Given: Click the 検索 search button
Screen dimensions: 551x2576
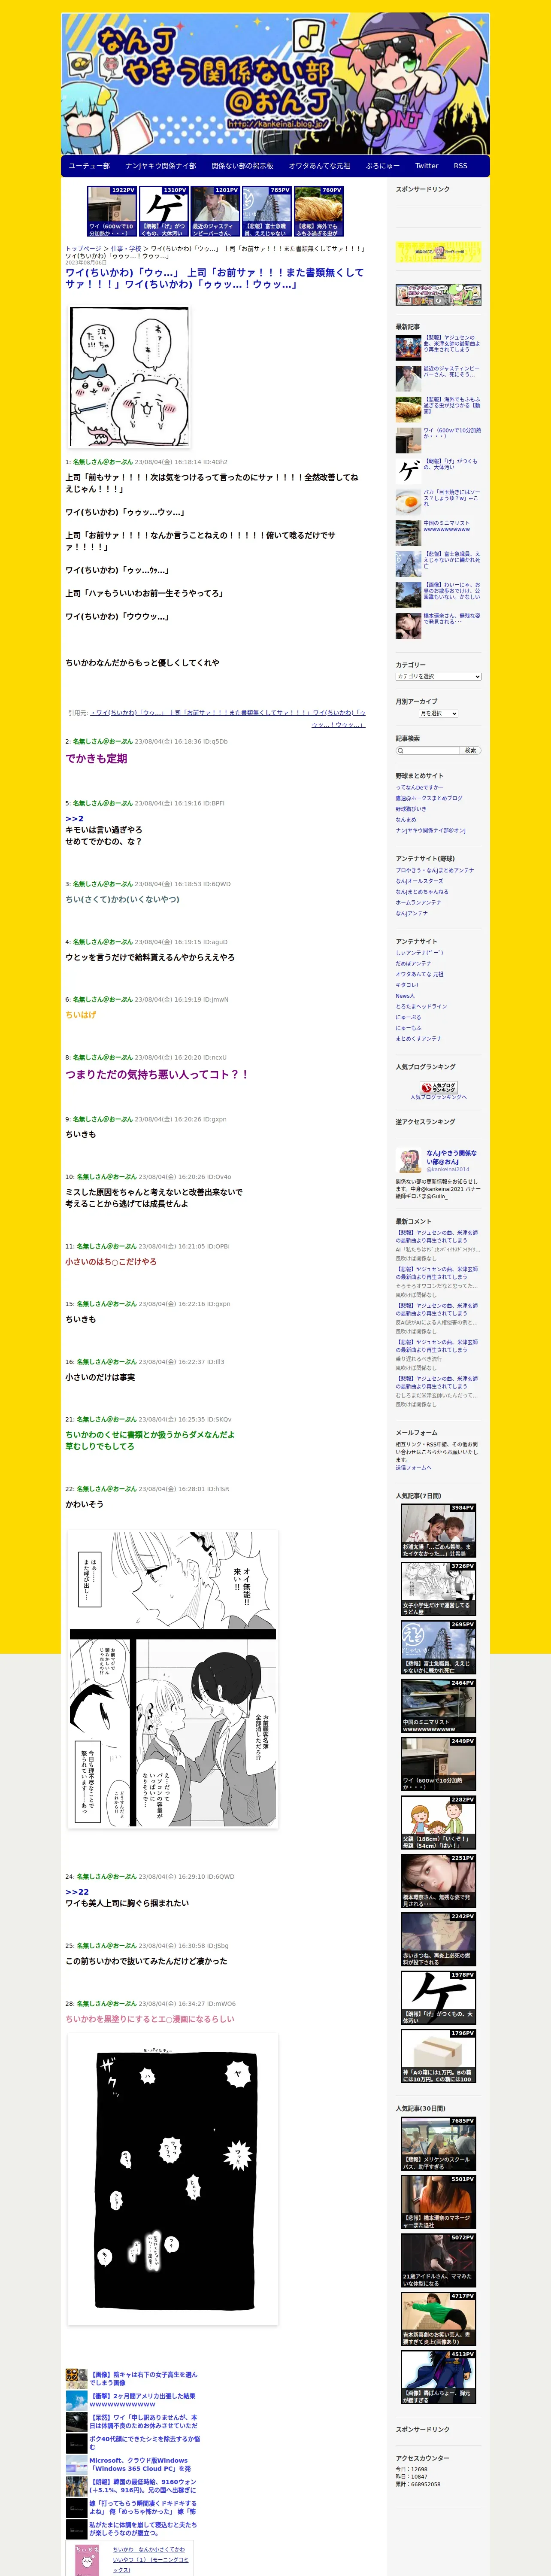Looking at the screenshot, I should click(x=471, y=750).
